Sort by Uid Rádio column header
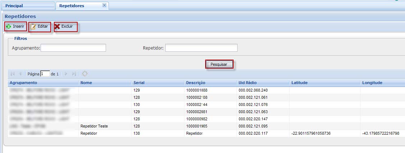405x153 pixels. [247, 83]
